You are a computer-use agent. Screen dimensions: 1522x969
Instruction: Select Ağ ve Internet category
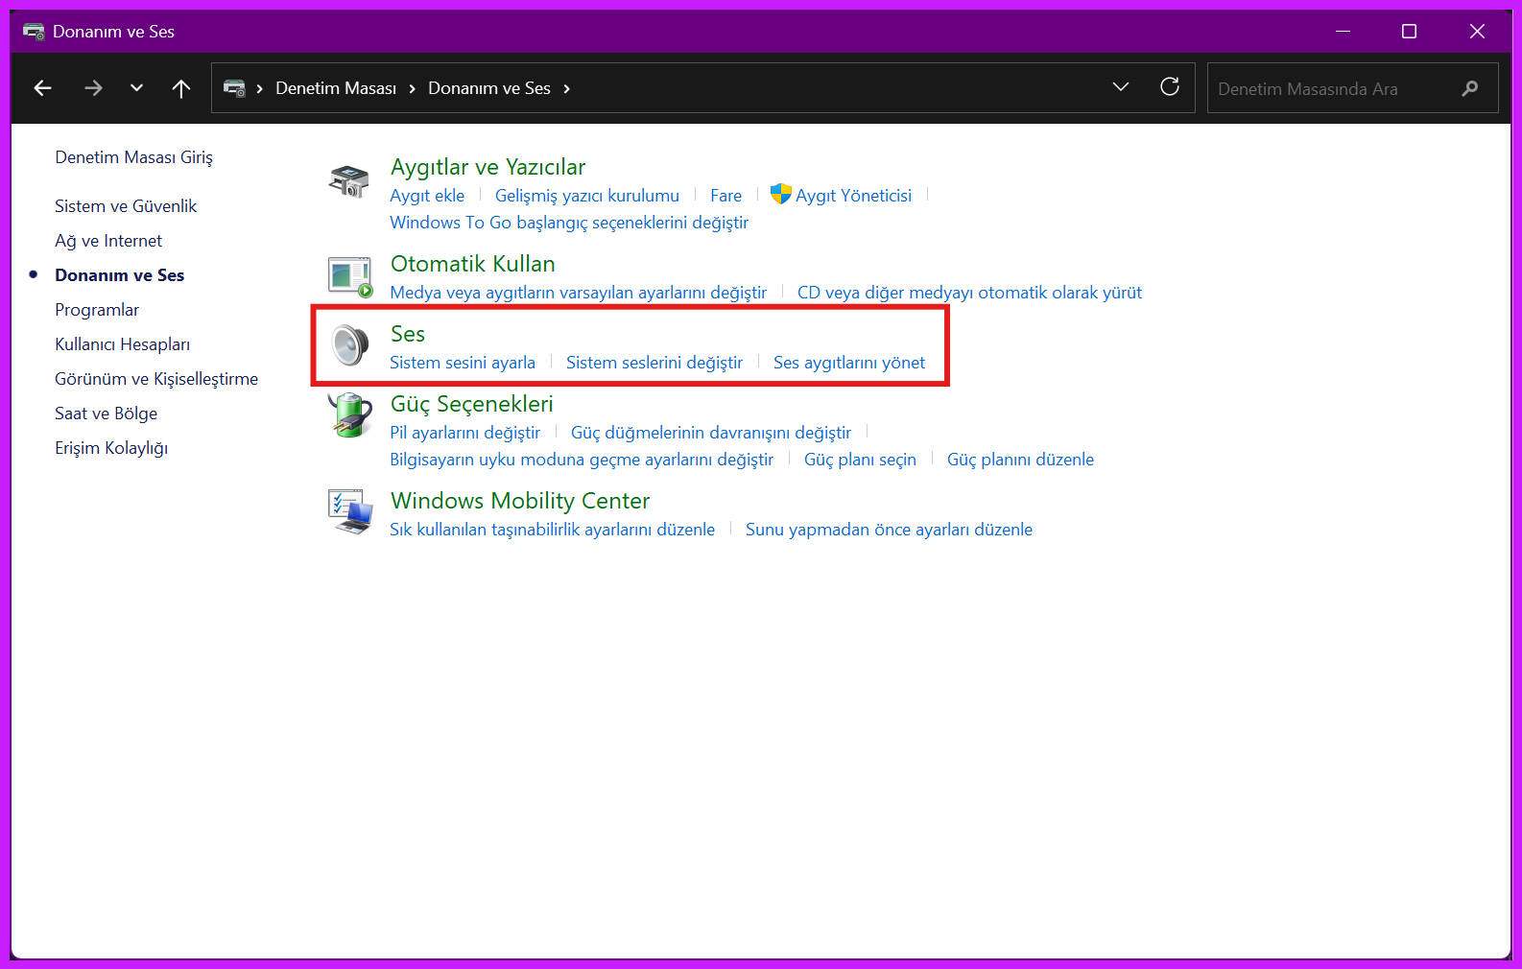pyautogui.click(x=108, y=241)
